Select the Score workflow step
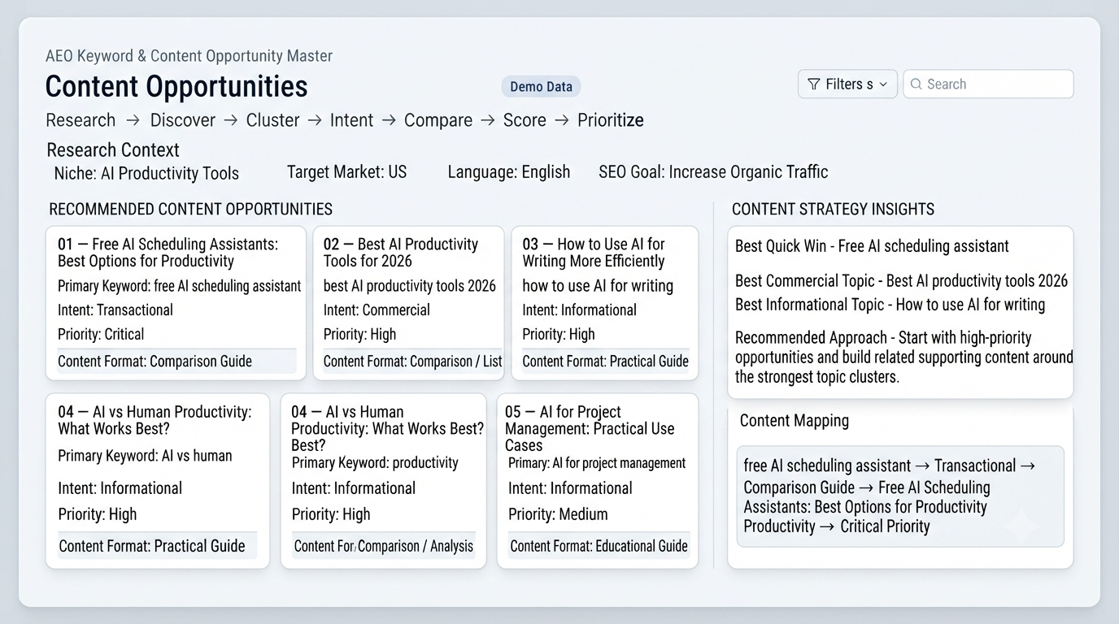Image resolution: width=1119 pixels, height=624 pixels. (x=525, y=120)
